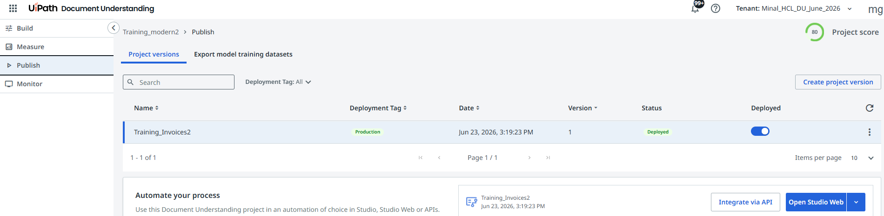Click the UiPath Document Understanding logo
This screenshot has height=216, width=884.
click(91, 8)
